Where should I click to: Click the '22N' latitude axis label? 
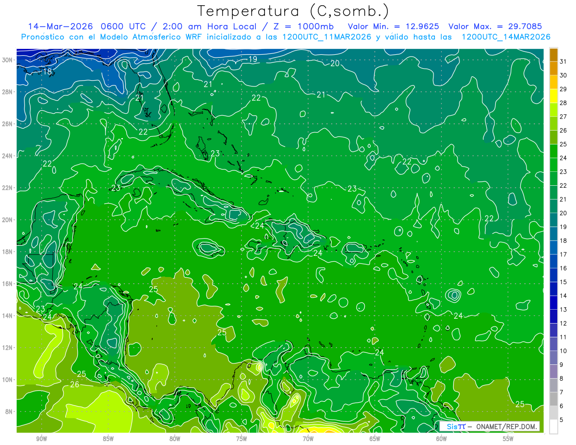[x=8, y=187]
